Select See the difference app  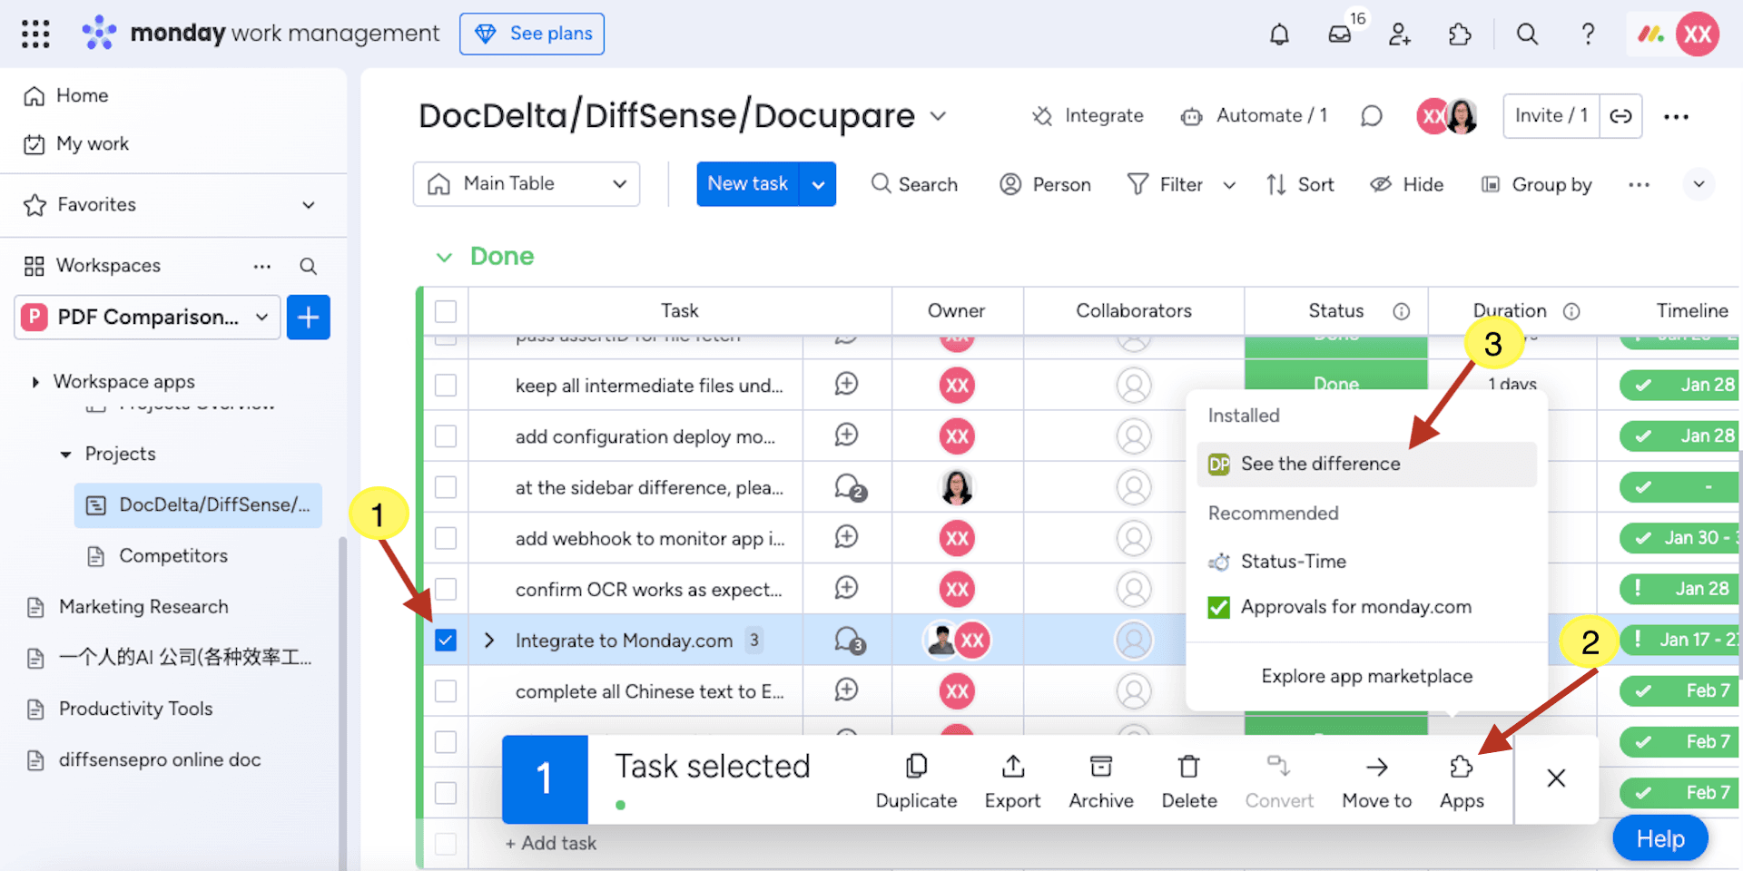(1366, 464)
